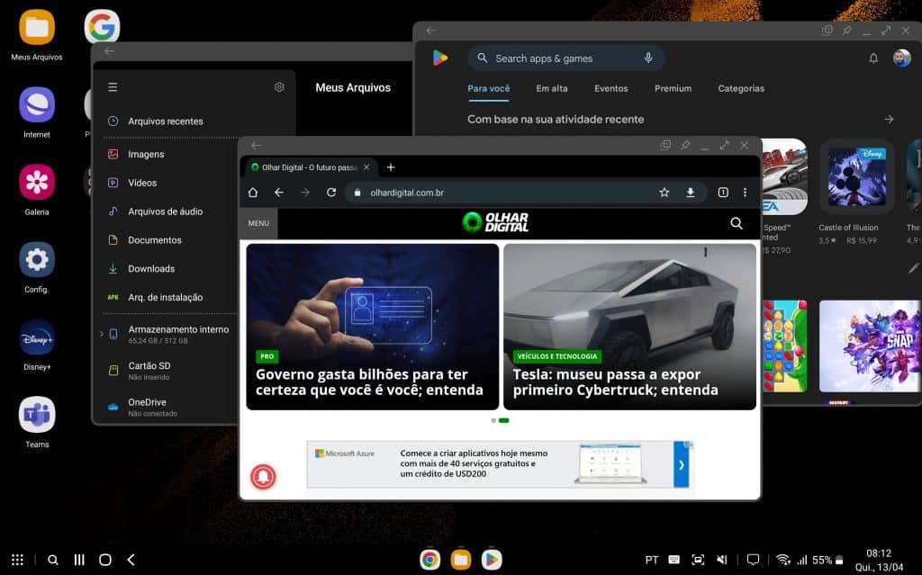This screenshot has width=922, height=575.
Task: Open Play Store from taskbar
Action: pos(492,560)
